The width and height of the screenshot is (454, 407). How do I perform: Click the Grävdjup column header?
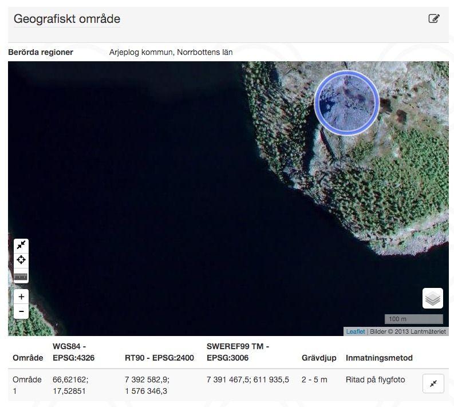pos(319,358)
